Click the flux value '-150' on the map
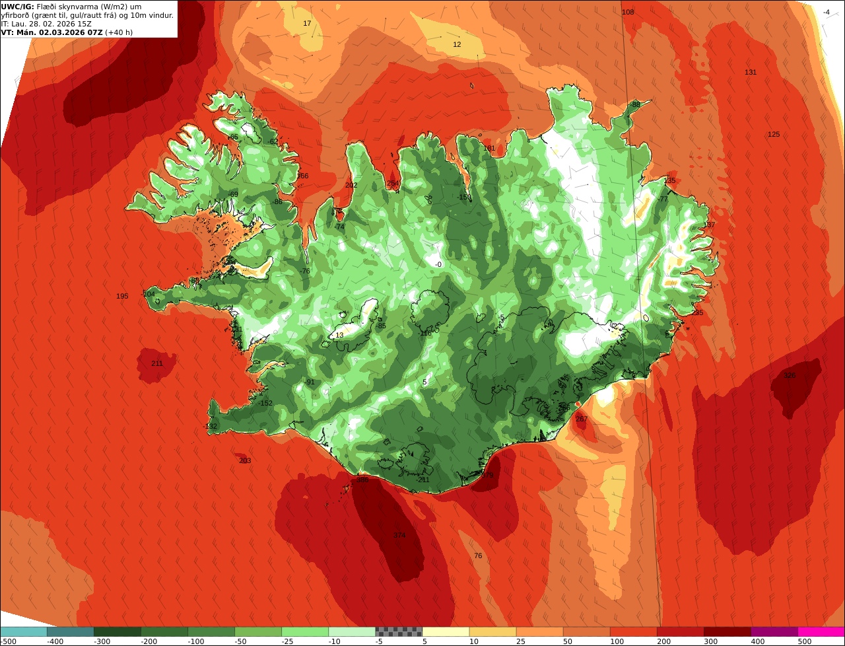The width and height of the screenshot is (845, 646). tap(465, 197)
